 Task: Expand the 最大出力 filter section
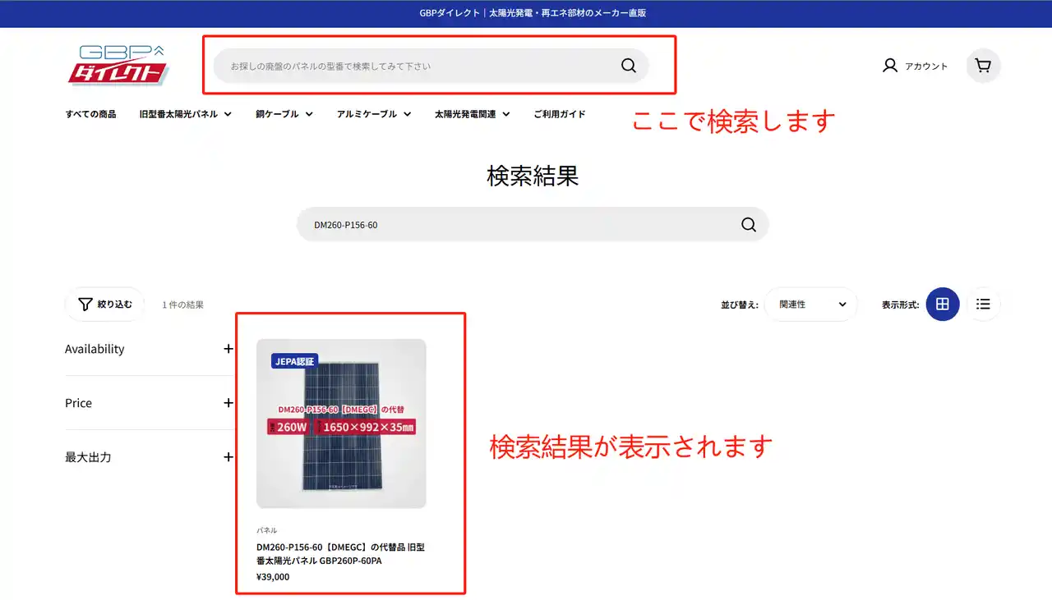pos(228,457)
